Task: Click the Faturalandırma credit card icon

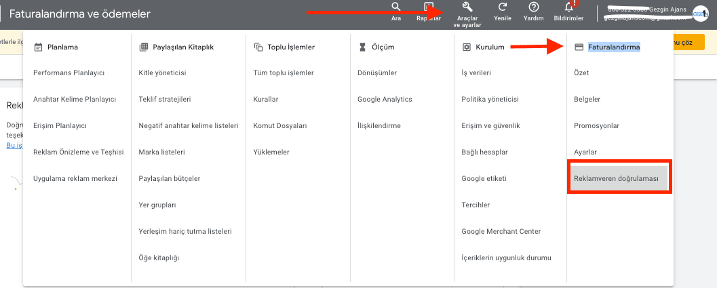Action: coord(579,47)
